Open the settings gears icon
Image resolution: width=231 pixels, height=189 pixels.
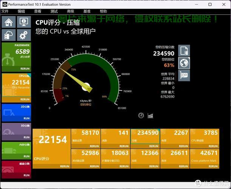(24, 35)
